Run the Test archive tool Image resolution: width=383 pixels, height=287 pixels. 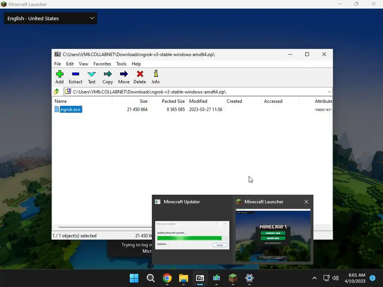click(92, 77)
